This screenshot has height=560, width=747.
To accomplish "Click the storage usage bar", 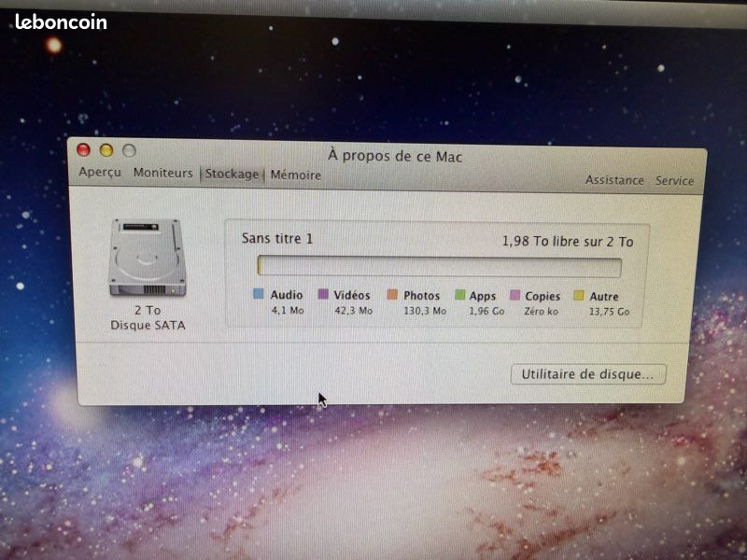I will (x=439, y=267).
